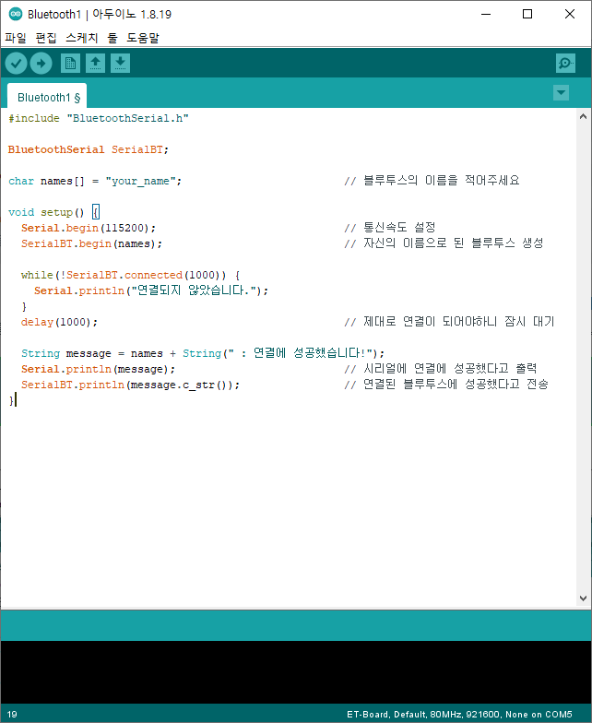Click the while(!SerialBT.connected(1000)) line
The image size is (592, 723).
tap(131, 275)
